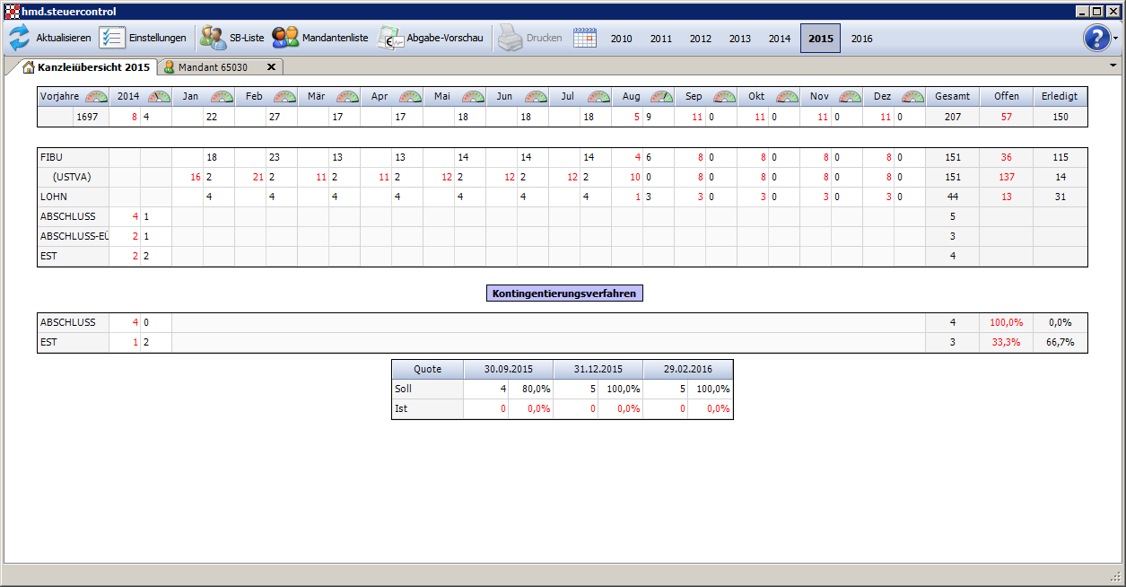The height and width of the screenshot is (587, 1126).
Task: Switch to year 2016
Action: 861,39
